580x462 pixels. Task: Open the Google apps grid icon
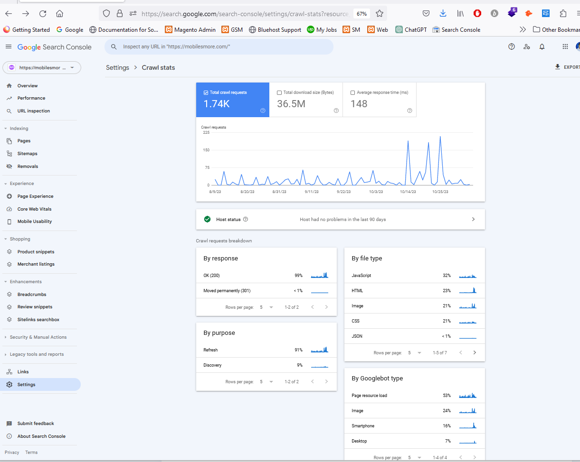[565, 46]
